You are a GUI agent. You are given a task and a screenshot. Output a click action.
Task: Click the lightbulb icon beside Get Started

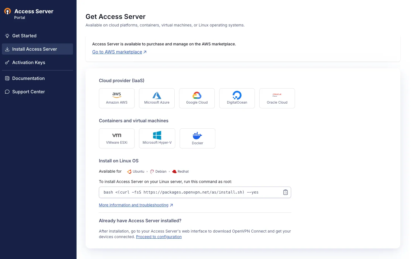pyautogui.click(x=7, y=36)
